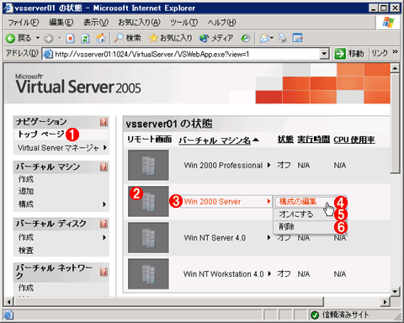The width and height of the screenshot is (404, 323).
Task: Go to トップ ページ in navigation
Action: pos(41,135)
